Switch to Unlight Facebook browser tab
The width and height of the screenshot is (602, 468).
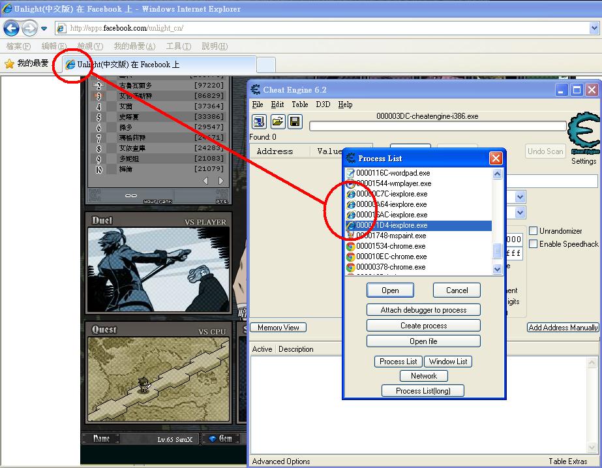[x=160, y=64]
